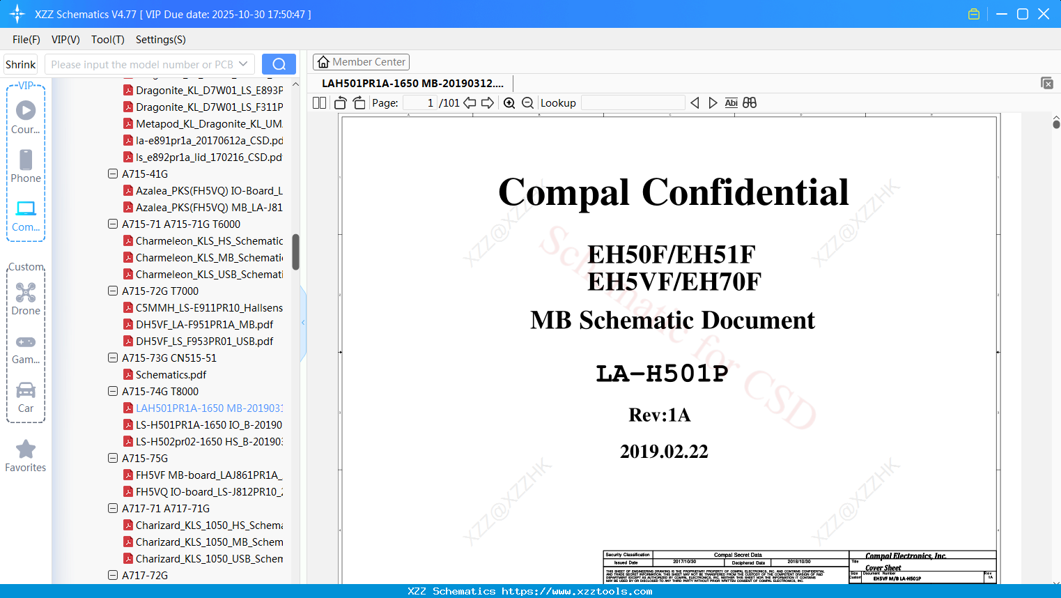Click the PDF icon beside Schematics.pdf
1061x598 pixels.
pos(128,374)
